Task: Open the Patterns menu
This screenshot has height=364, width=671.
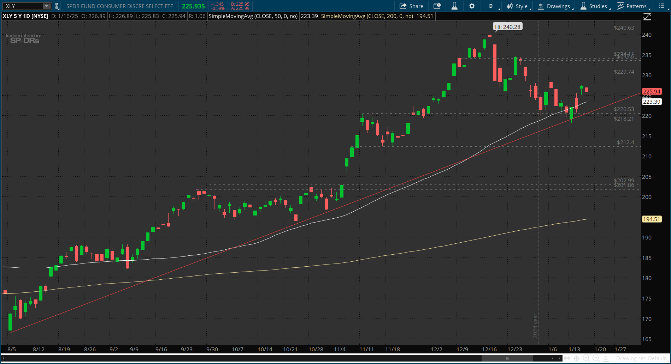Action: (x=632, y=6)
